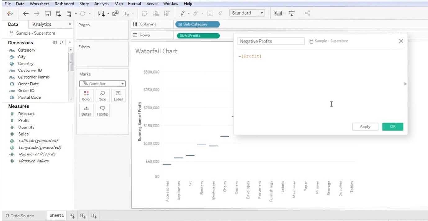Open the Analysis menu

(101, 4)
